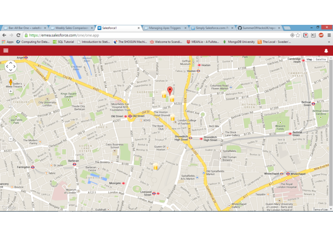Screen dimensions: 333x236
Task: Zoom out with the map minus button
Action: pos(11,139)
